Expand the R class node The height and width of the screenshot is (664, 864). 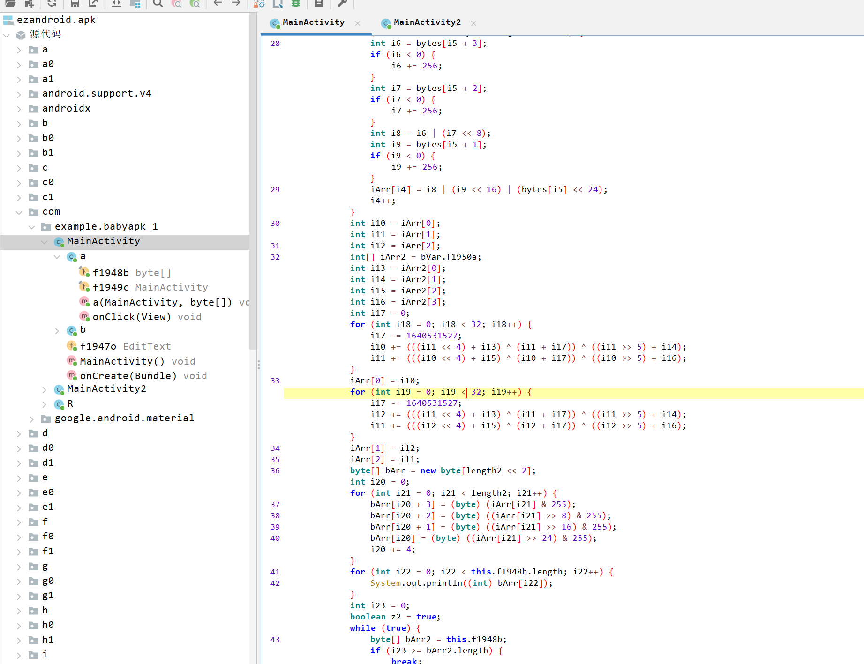click(x=44, y=404)
